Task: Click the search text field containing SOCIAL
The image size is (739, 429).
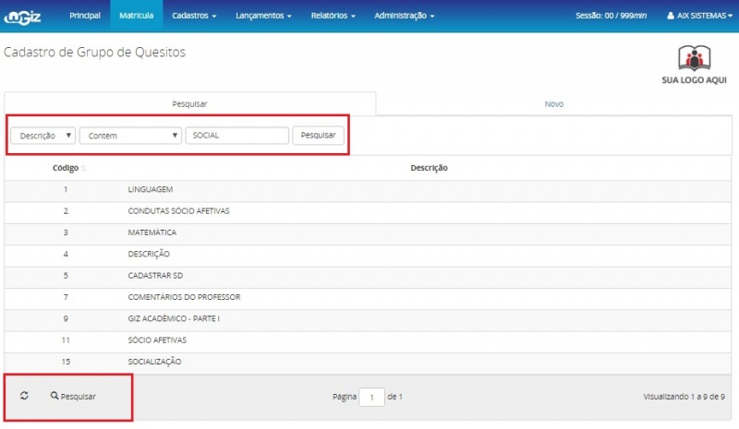Action: [237, 136]
